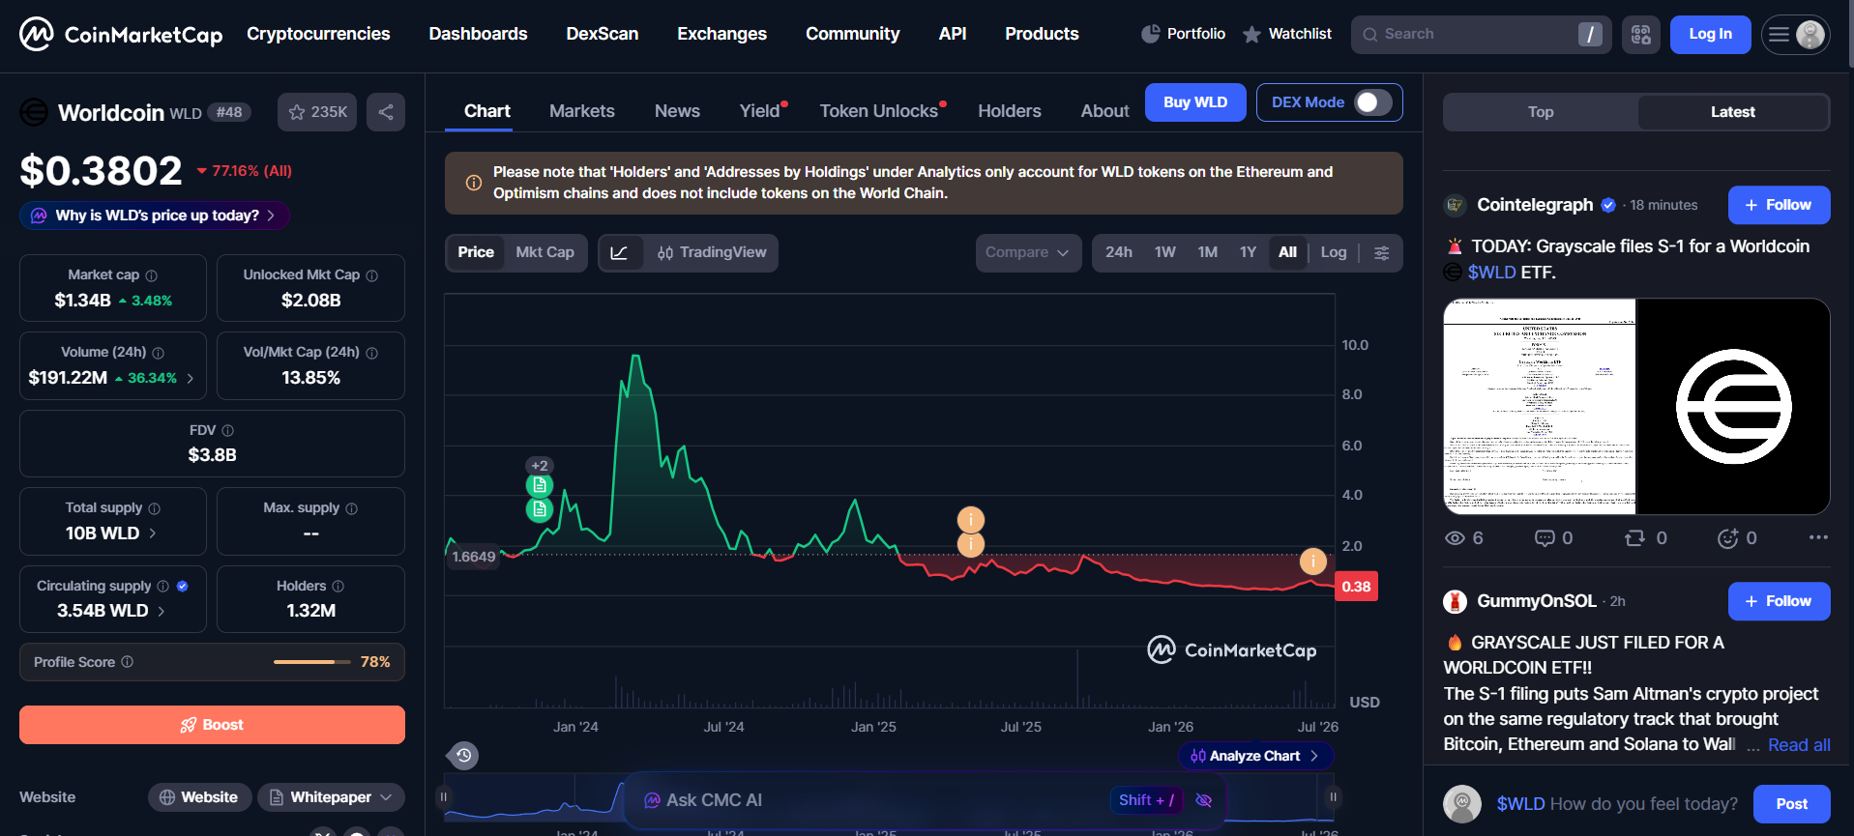Switch to TradingView chart
This screenshot has height=836, width=1854.
point(712,252)
